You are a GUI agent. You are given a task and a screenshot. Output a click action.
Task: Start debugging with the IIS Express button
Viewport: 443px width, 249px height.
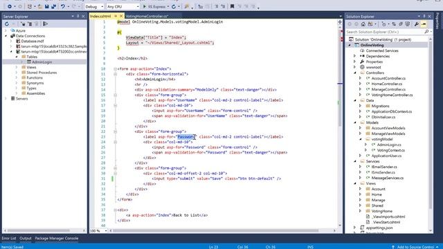tap(154, 6)
